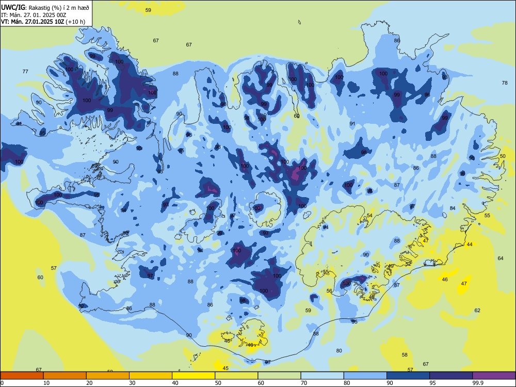The image size is (516, 387).
Task: Click the '50' value on the east coast
Action: tap(503, 156)
